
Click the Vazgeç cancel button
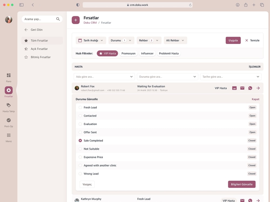87,184
